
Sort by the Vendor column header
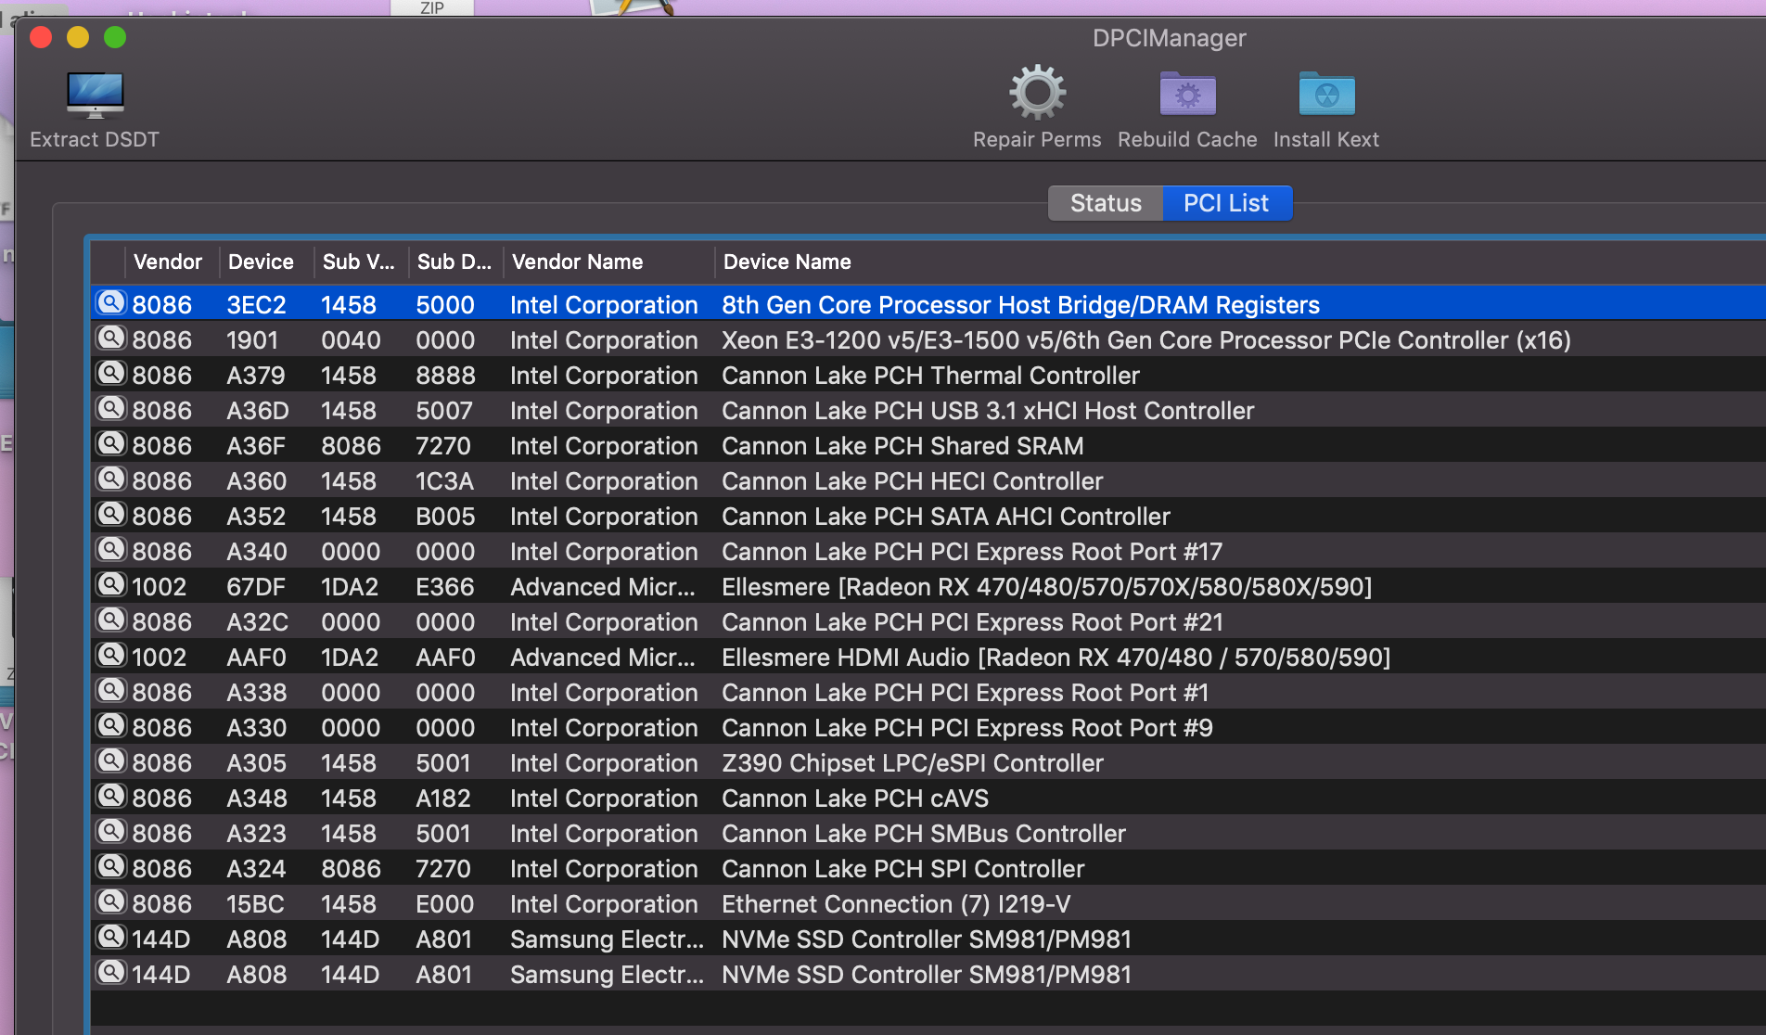click(173, 262)
